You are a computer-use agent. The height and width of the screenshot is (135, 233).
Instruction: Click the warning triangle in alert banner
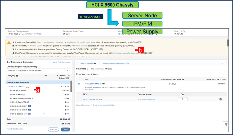[x=9, y=42]
